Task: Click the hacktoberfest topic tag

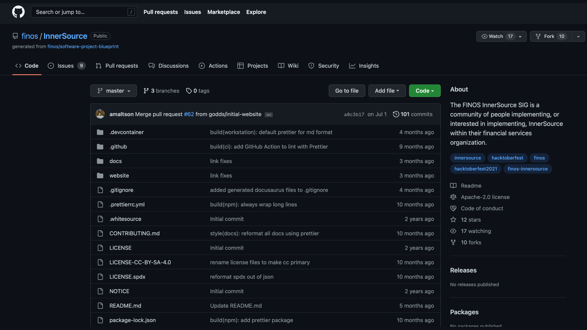Action: pos(507,158)
